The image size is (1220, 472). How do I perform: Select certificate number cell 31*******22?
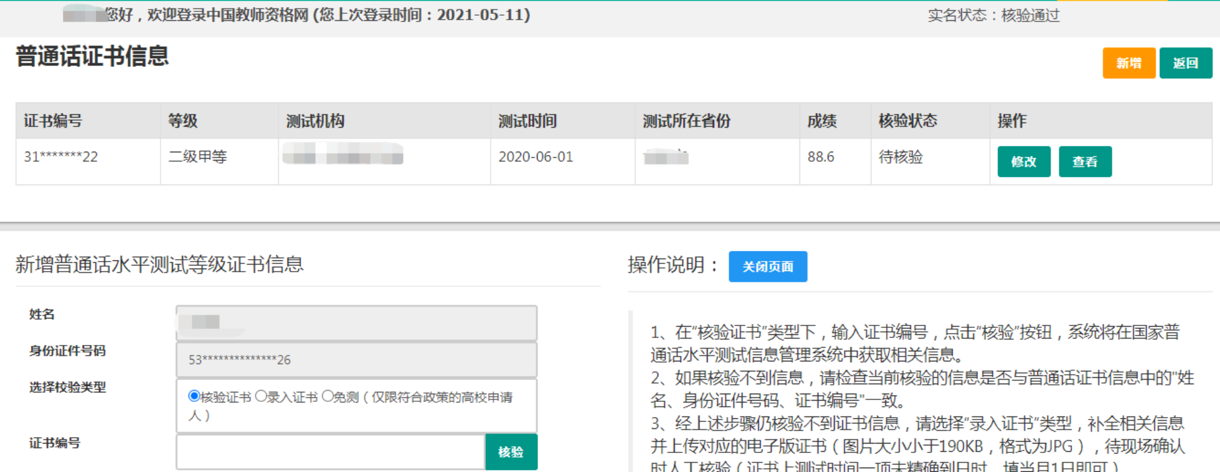point(61,157)
